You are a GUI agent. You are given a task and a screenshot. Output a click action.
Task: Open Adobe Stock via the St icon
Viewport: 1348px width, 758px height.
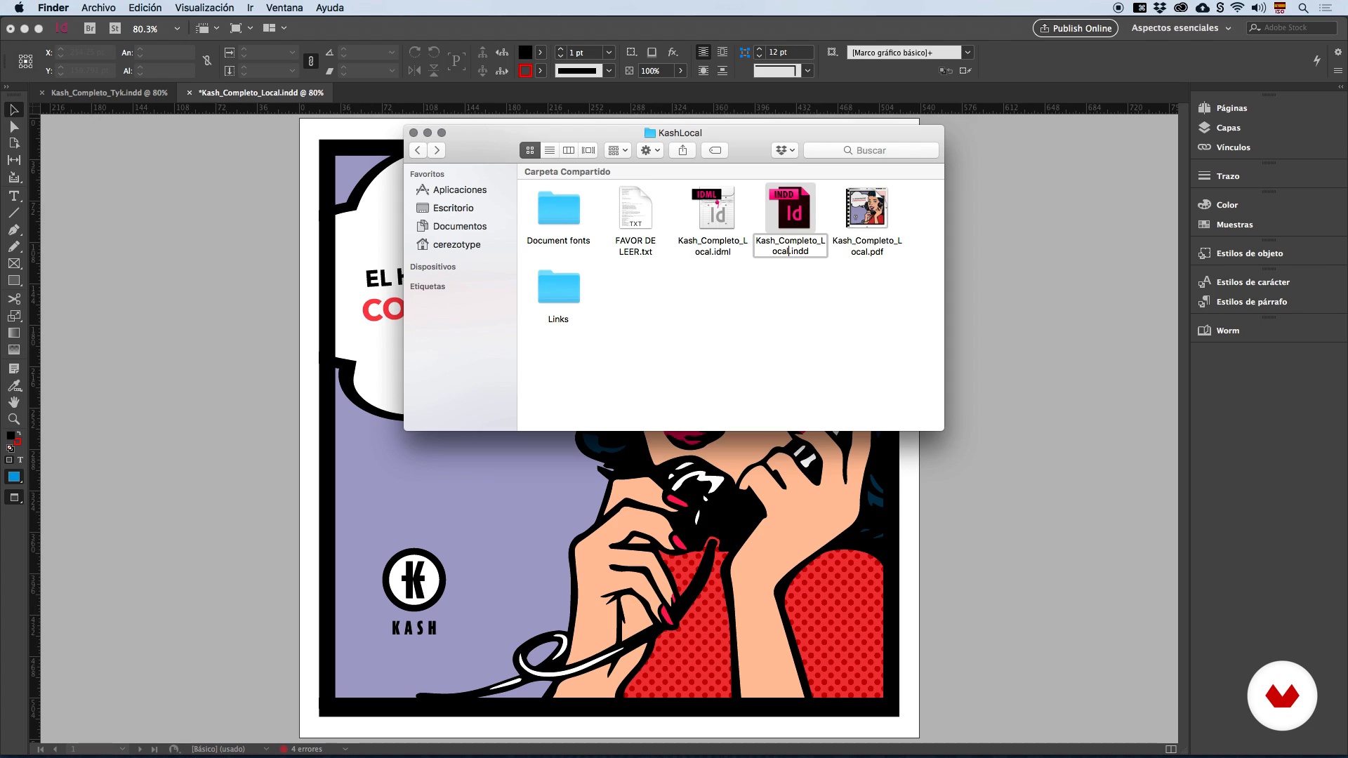(x=115, y=28)
